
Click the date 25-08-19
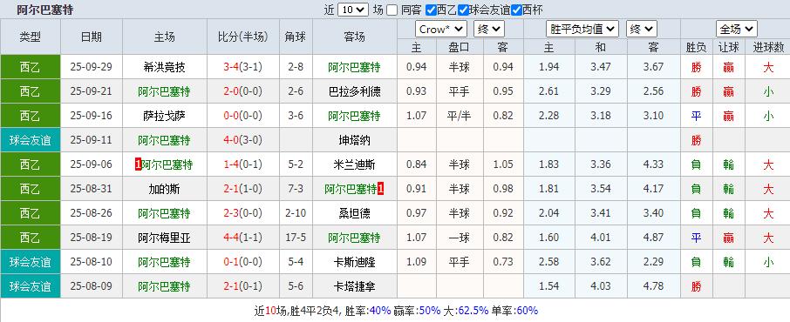[92, 238]
